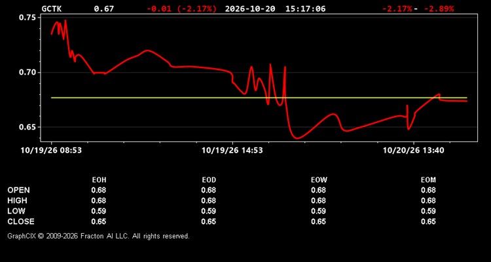Click the EOD column header
The image size is (491, 262).
[x=209, y=180]
